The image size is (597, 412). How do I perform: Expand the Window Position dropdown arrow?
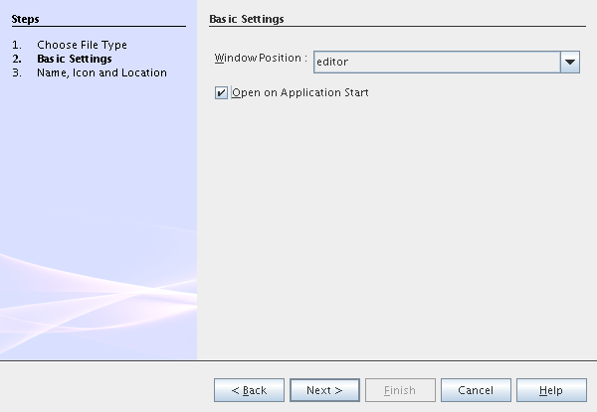coord(569,62)
